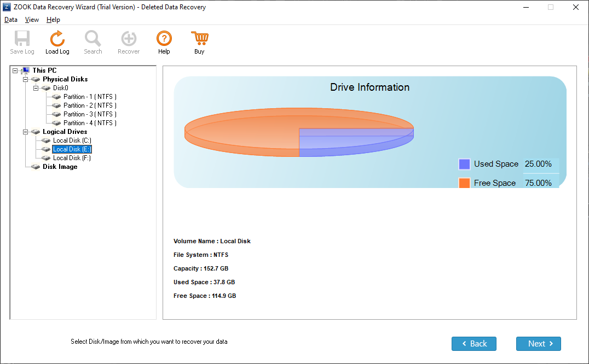Viewport: 589px width, 364px height.
Task: Select the This PC root label
Action: click(x=44, y=71)
